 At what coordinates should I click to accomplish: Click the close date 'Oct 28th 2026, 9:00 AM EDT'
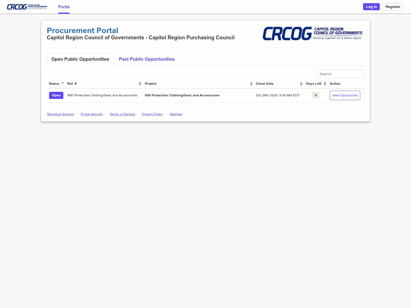tap(278, 95)
